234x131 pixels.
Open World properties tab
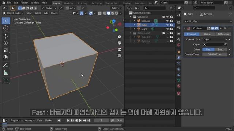[x=179, y=45]
